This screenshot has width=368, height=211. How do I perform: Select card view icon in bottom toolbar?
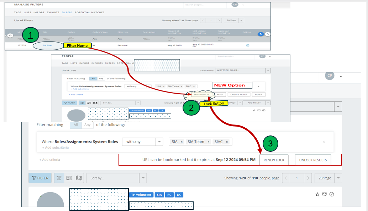[x=69, y=178]
